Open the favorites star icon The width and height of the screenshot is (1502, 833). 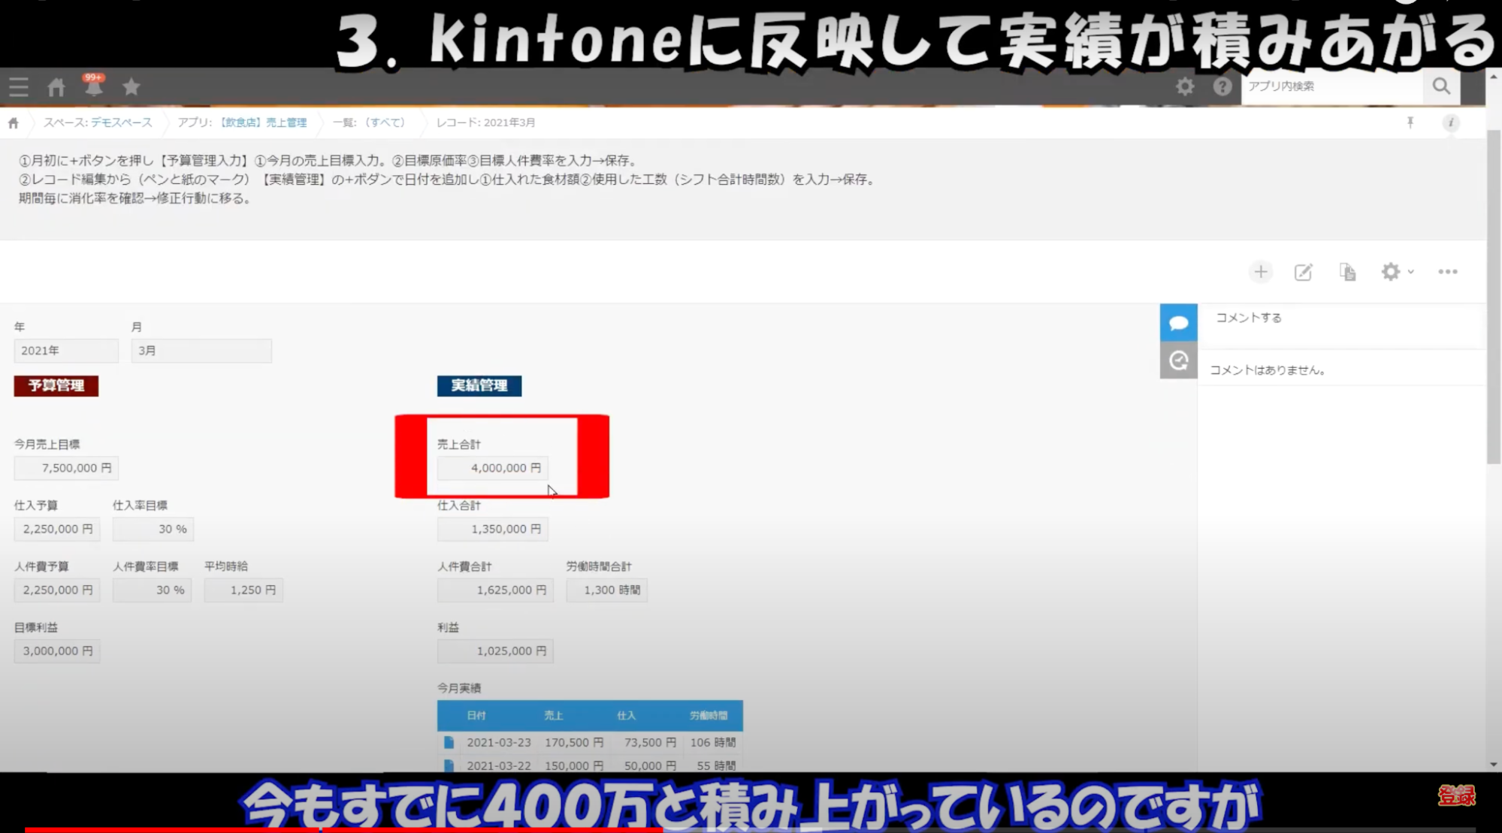[x=131, y=87]
